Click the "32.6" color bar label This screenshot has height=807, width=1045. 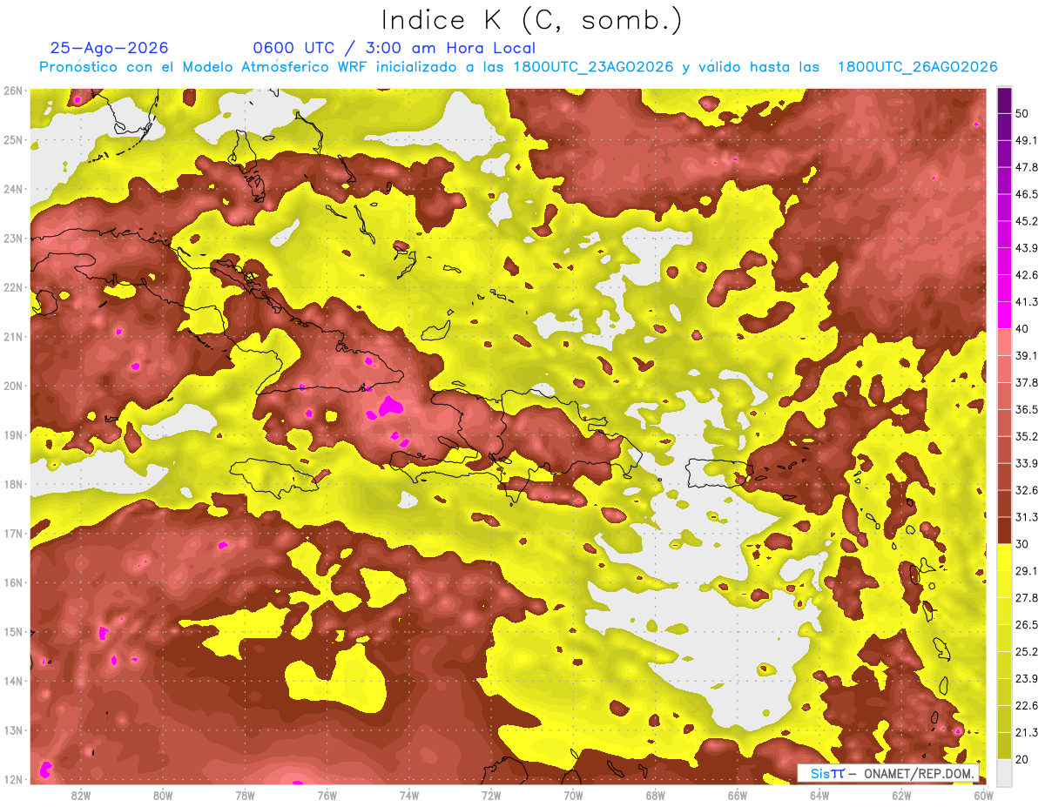click(x=1027, y=490)
